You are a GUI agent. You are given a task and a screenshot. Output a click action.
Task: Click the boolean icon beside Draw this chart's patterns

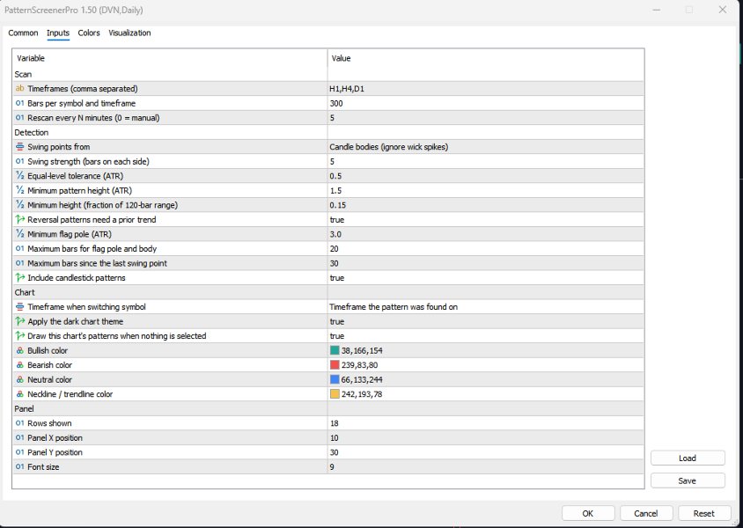19,336
